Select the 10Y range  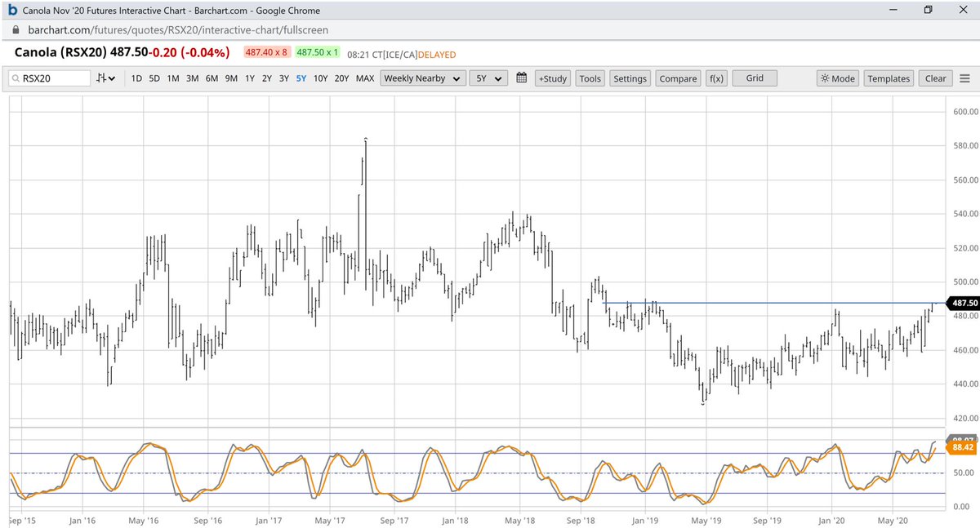320,78
